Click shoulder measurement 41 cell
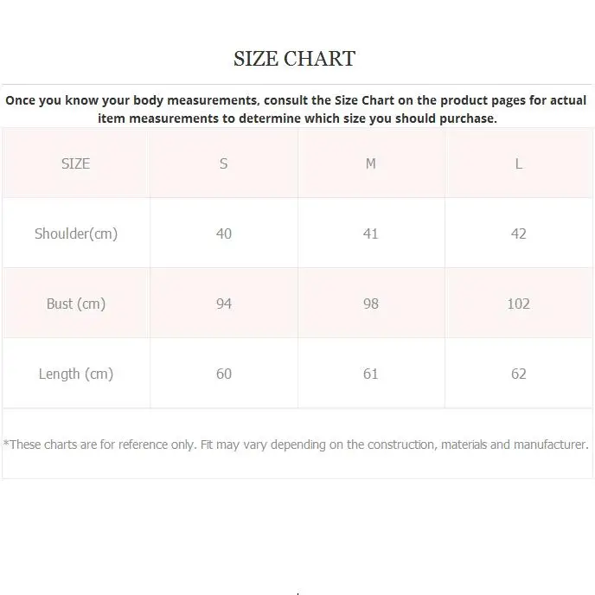 [371, 234]
